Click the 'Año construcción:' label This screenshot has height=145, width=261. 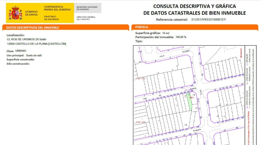pos(18,64)
